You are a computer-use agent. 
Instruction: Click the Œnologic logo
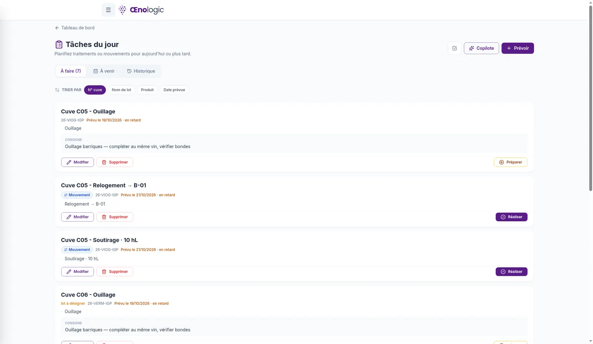tap(141, 10)
